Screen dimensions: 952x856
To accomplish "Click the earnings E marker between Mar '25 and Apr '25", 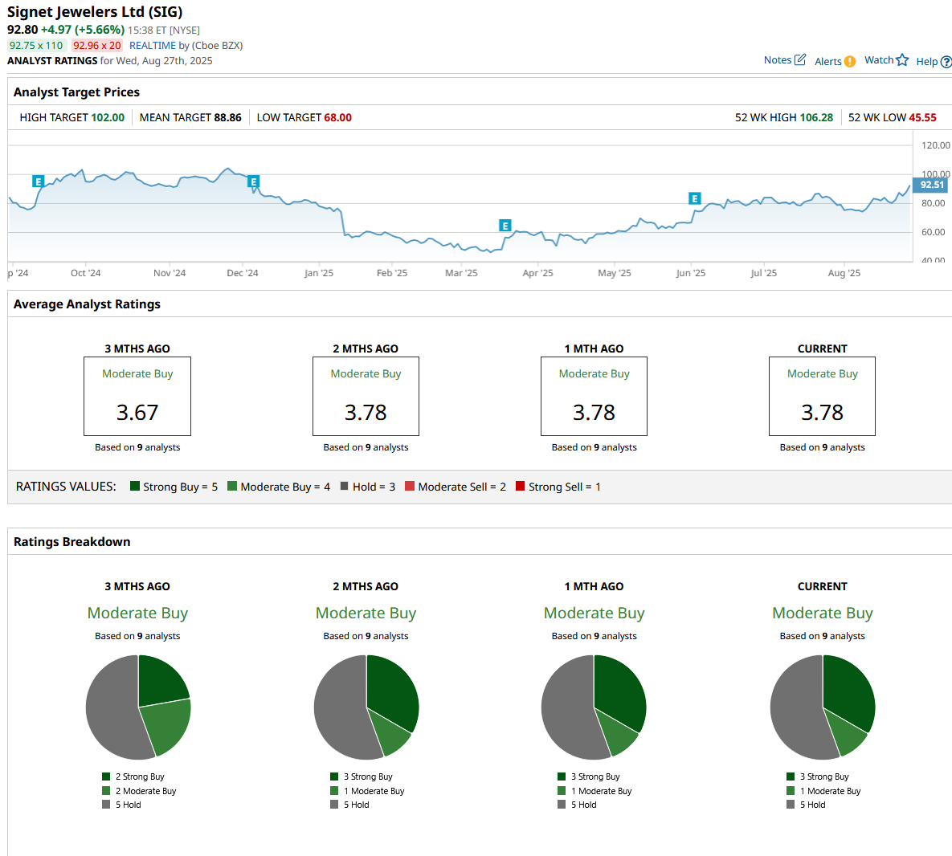I will click(x=505, y=226).
